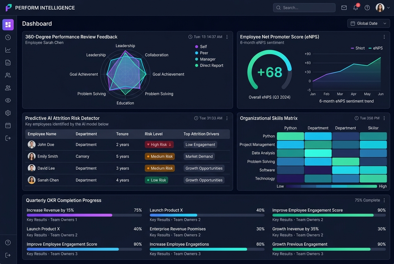The height and width of the screenshot is (264, 394).
Task: Open 360-Degree Performance Review options menu
Action: pos(227,37)
